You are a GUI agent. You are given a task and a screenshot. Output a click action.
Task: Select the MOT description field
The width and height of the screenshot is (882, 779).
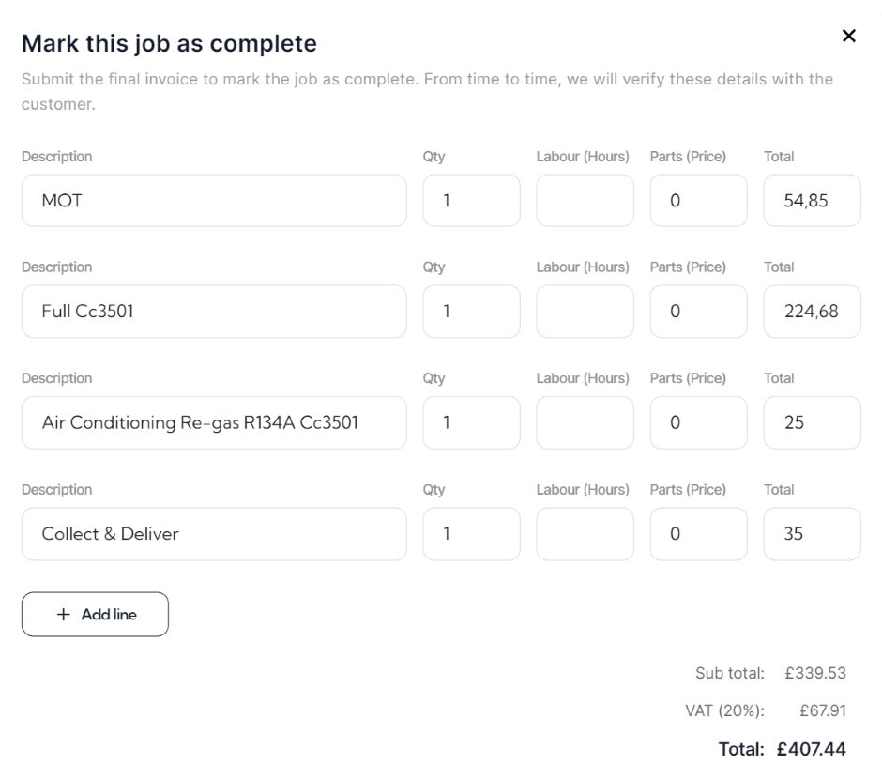point(214,201)
